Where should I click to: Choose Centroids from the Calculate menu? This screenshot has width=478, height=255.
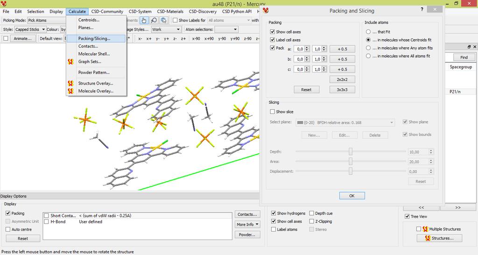tap(89, 20)
